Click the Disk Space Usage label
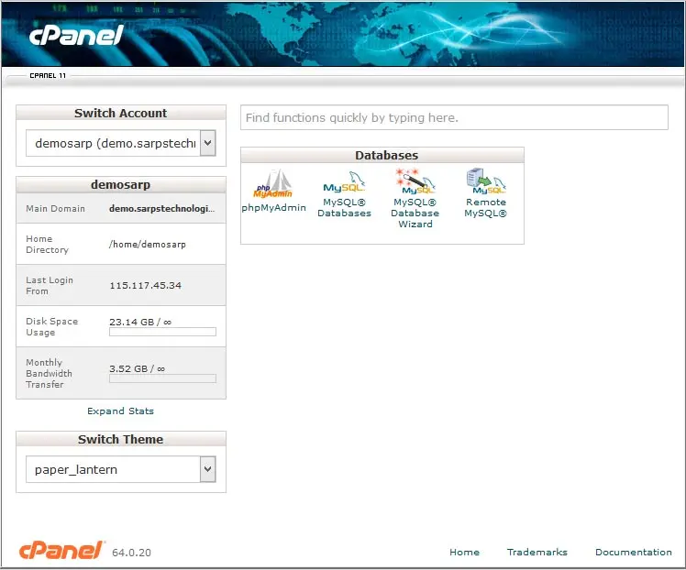The image size is (686, 570). [x=51, y=326]
